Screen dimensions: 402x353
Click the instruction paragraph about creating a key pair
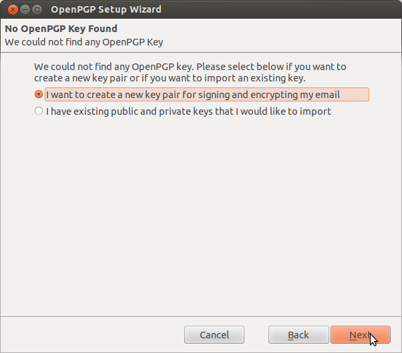pyautogui.click(x=190, y=72)
